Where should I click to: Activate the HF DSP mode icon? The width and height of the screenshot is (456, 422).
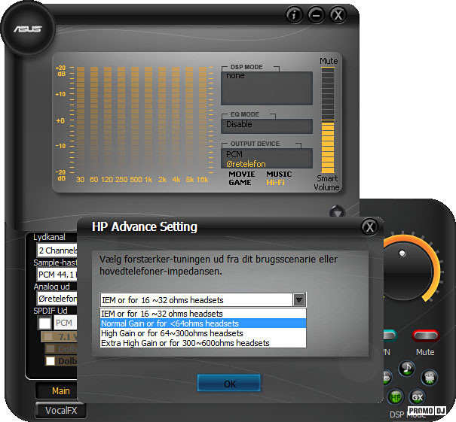394,396
